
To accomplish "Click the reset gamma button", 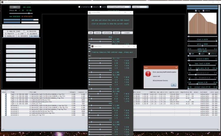I will pos(202,51).
